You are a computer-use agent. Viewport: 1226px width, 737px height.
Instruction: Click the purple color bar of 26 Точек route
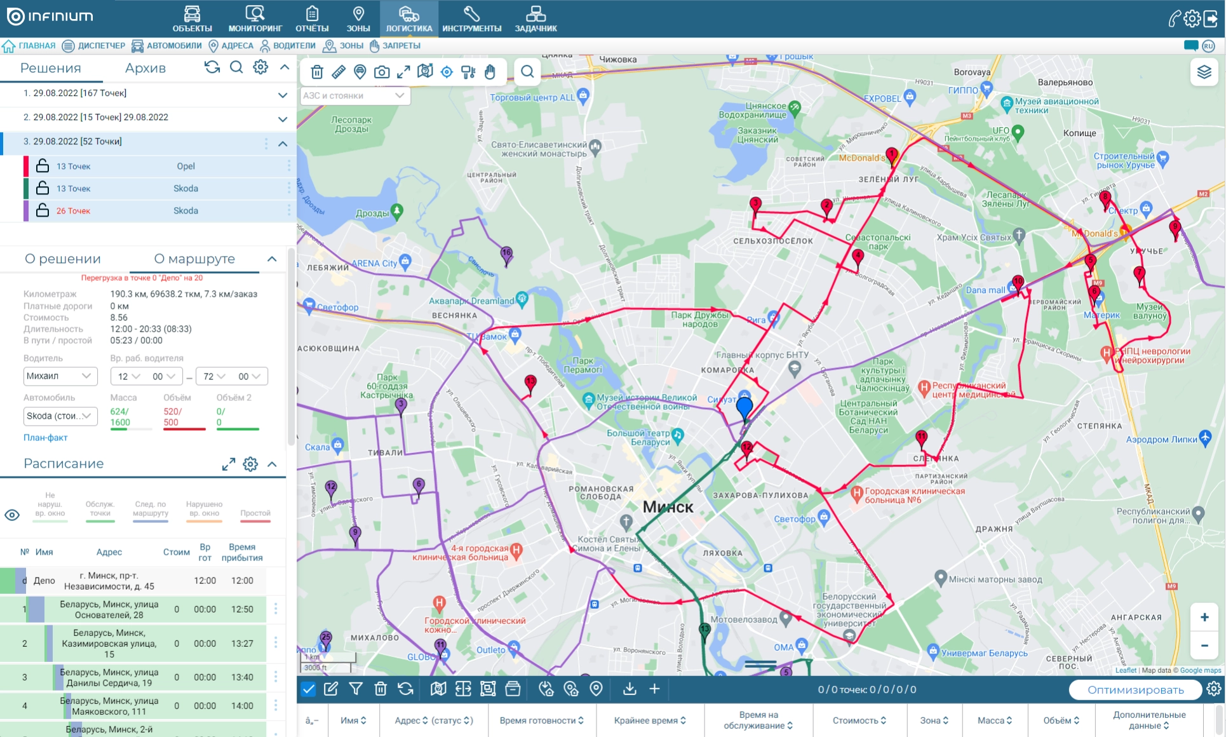(26, 210)
